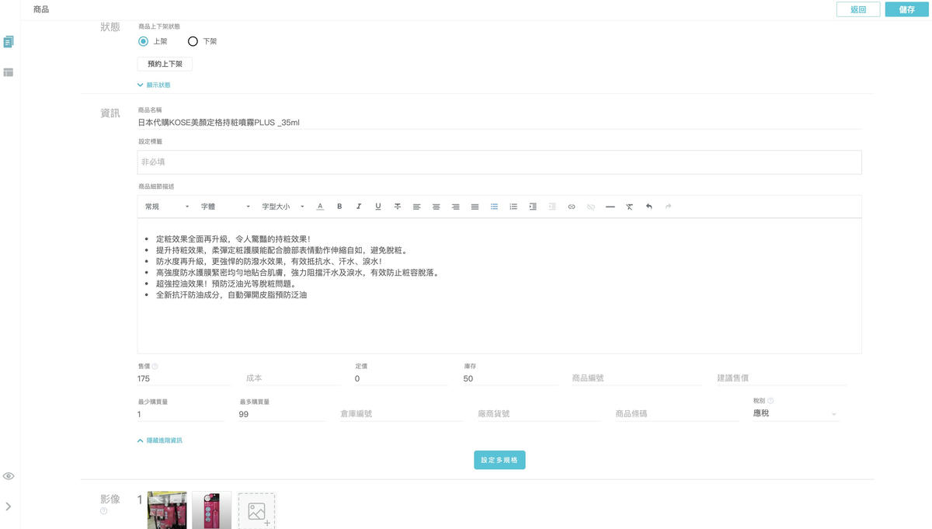
Task: Apply italic formatting in editor toolbar
Action: click(359, 207)
